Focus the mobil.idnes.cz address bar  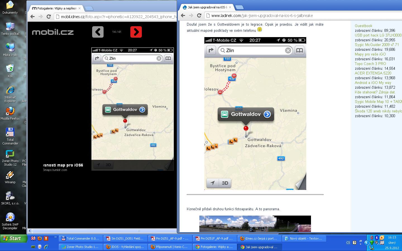pyautogui.click(x=116, y=16)
